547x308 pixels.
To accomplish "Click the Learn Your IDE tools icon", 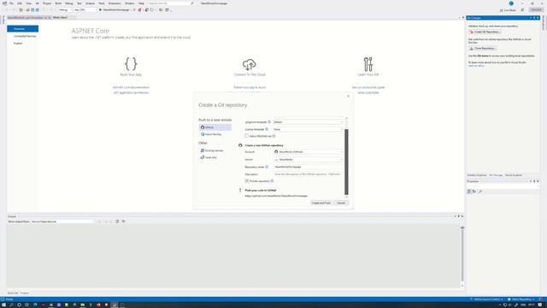I will (368, 64).
